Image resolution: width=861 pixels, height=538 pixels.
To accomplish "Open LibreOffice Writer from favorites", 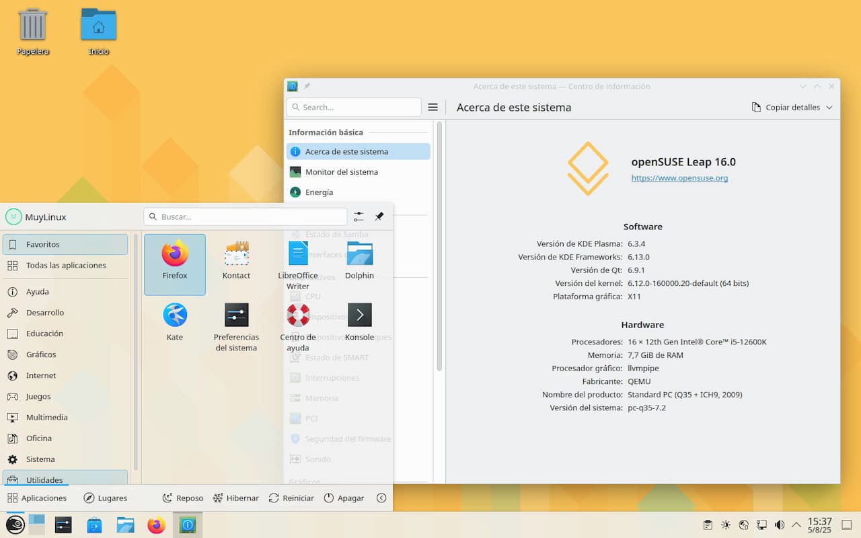I will [x=298, y=254].
